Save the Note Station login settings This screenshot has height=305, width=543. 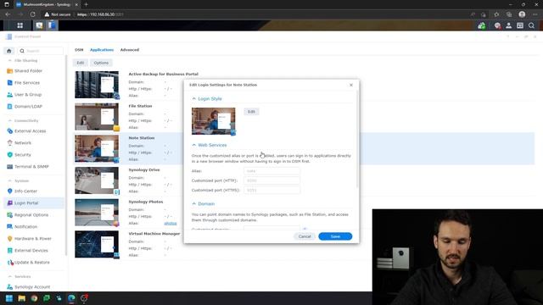[335, 236]
